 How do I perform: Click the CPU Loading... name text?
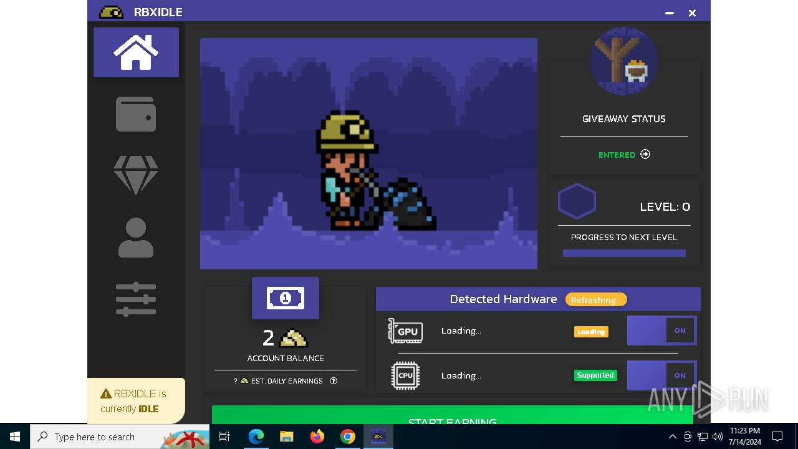(461, 375)
